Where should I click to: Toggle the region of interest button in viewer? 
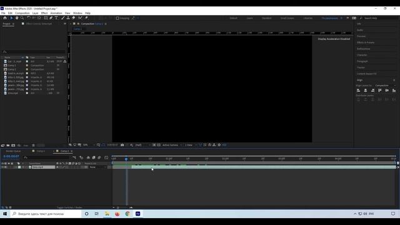[x=154, y=145]
